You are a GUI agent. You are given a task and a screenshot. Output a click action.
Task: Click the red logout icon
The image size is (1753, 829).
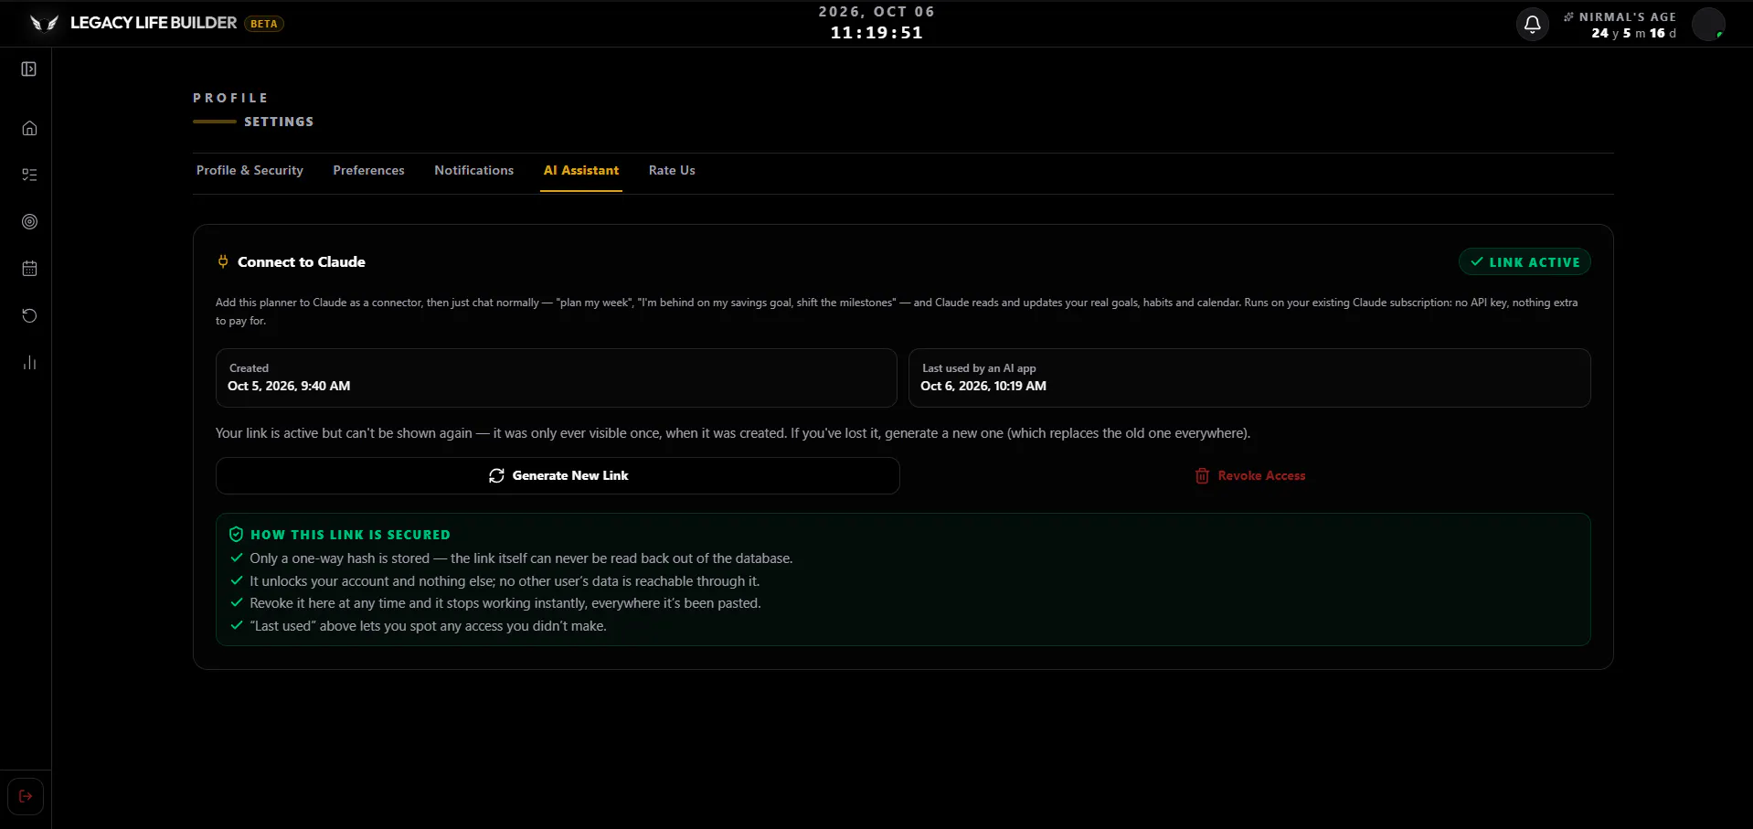pyautogui.click(x=26, y=796)
